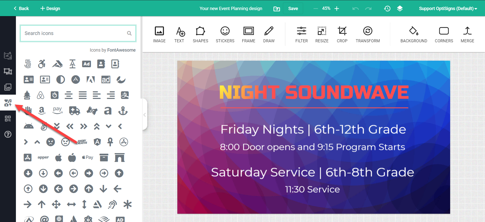Open the layers panel icon

click(x=400, y=9)
